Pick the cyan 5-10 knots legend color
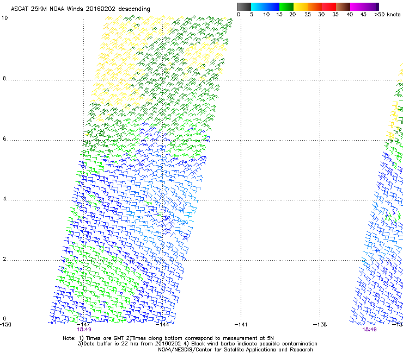Screen dimensions: 403x353 coord(258,7)
